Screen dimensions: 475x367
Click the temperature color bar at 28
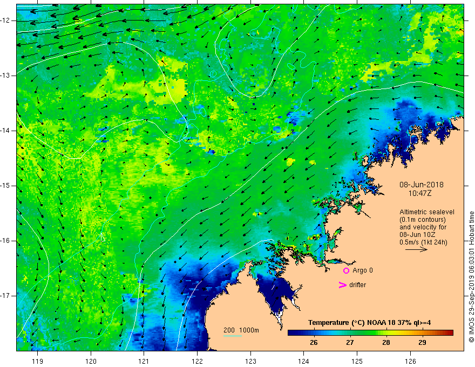click(x=386, y=333)
